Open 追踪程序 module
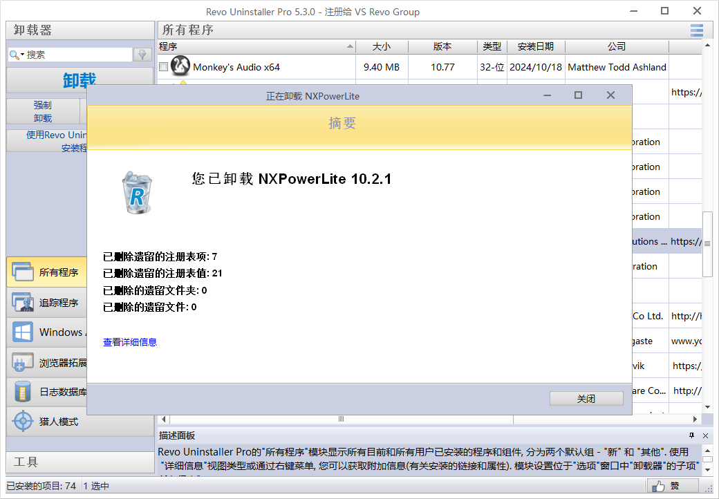The width and height of the screenshot is (719, 499). coord(46,303)
